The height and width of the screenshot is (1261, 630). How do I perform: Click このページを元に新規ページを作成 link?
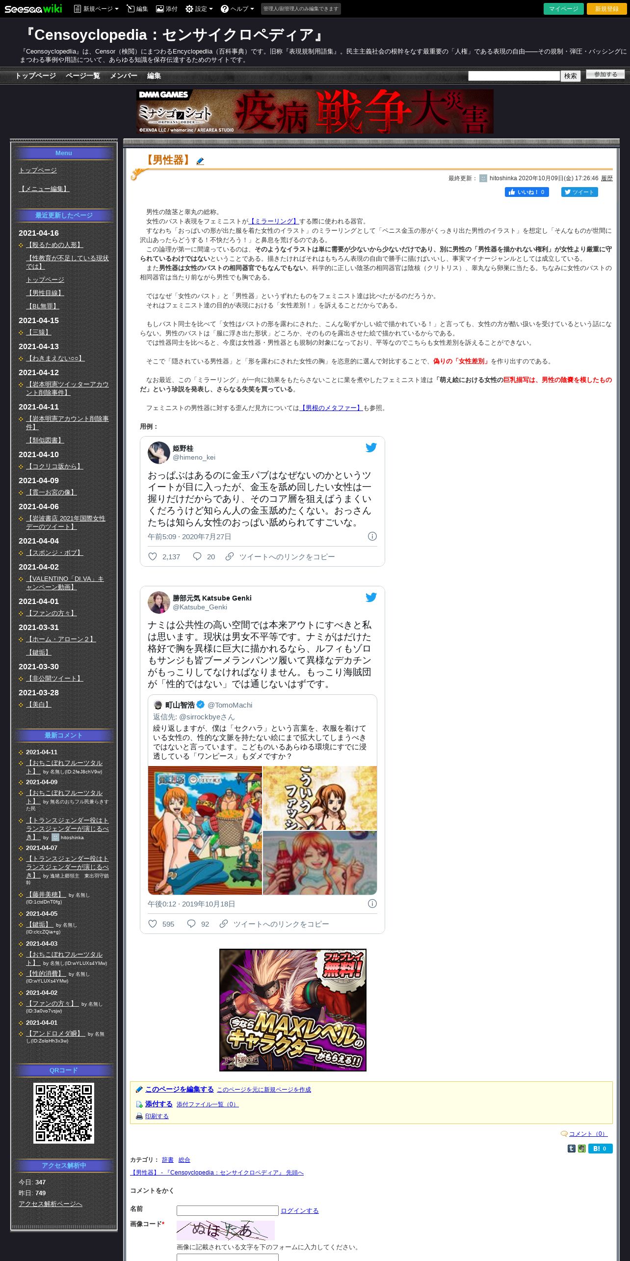pyautogui.click(x=264, y=1090)
